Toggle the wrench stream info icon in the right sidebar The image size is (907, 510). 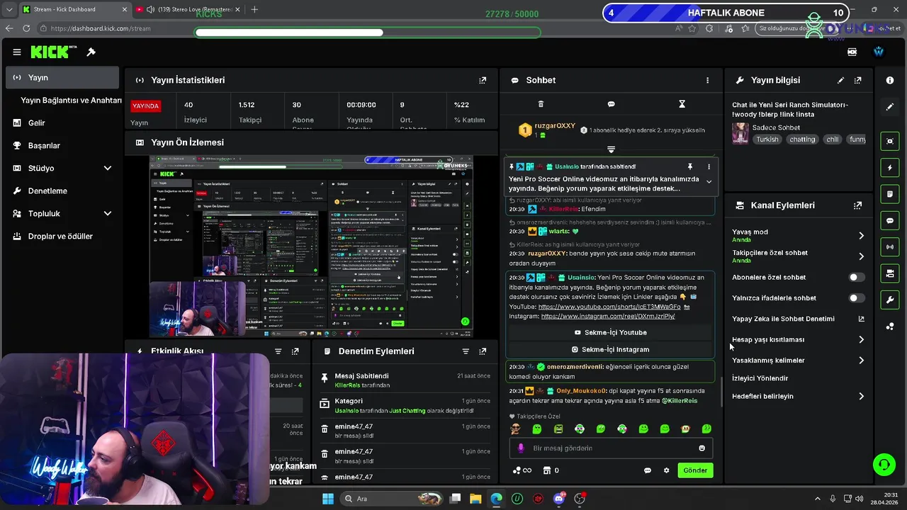pyautogui.click(x=890, y=300)
